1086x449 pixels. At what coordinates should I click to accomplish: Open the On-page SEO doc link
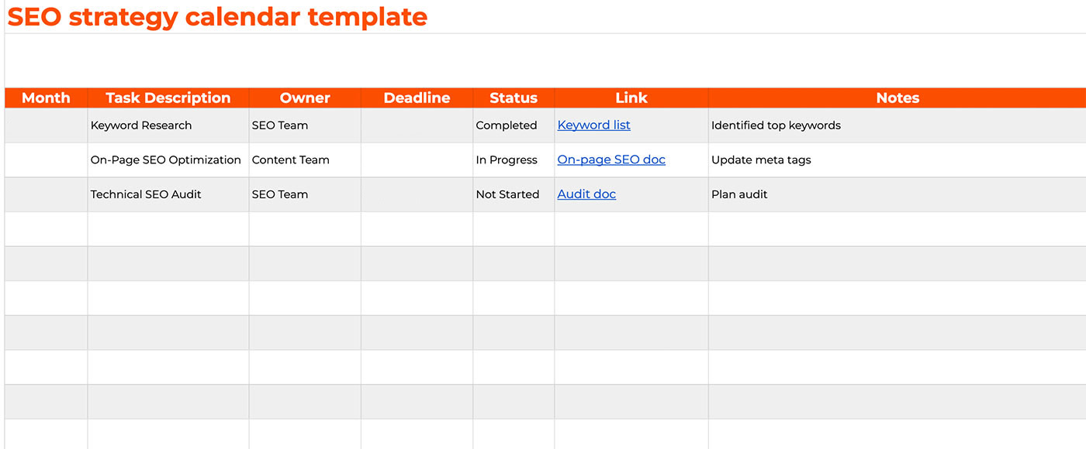611,159
